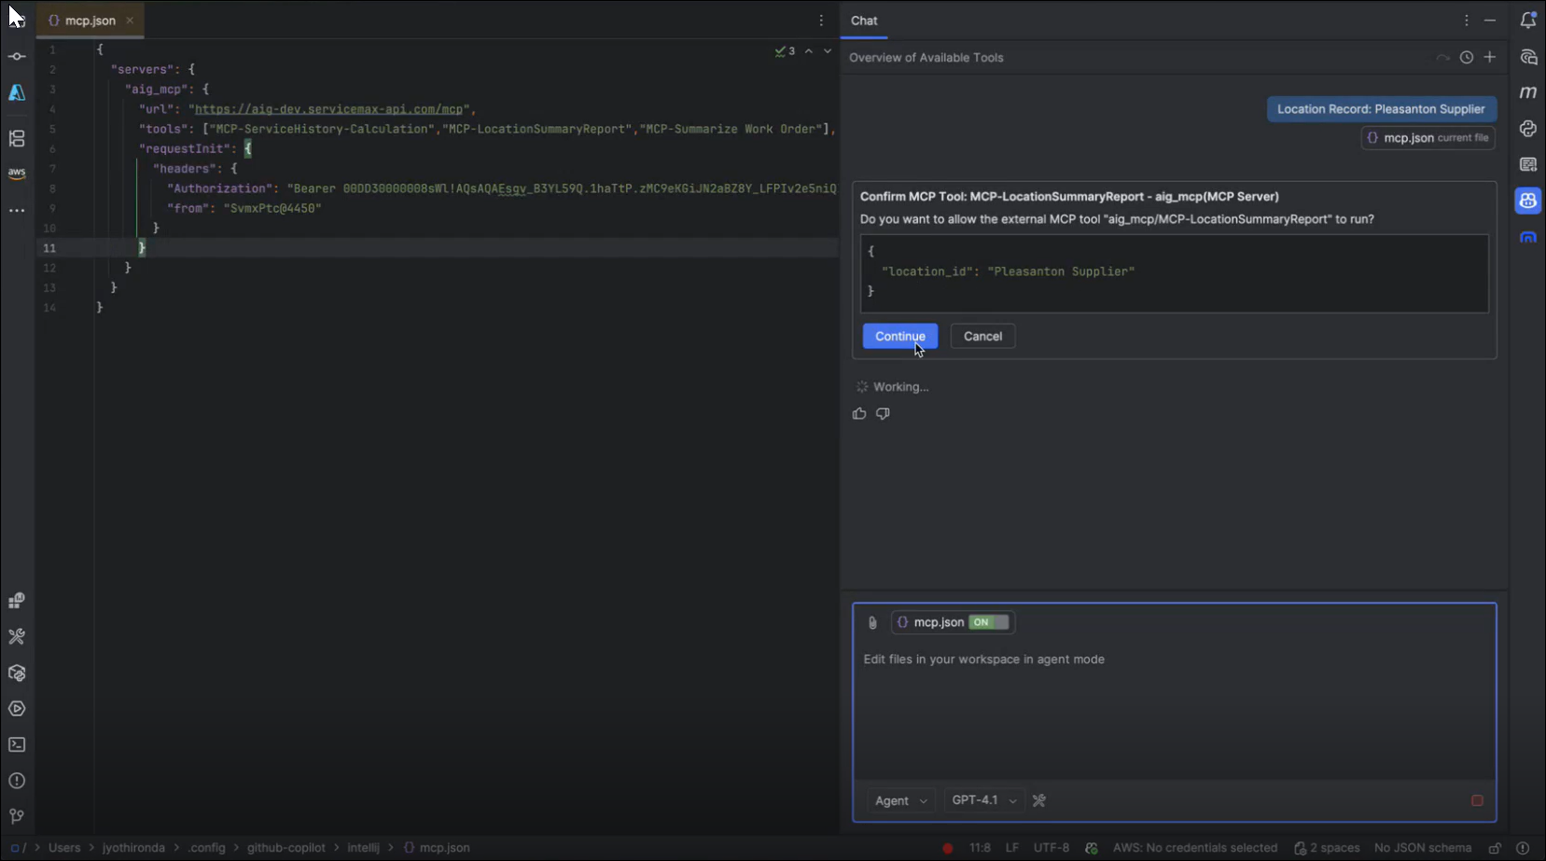Open the Notifications bell icon
This screenshot has width=1546, height=861.
(1528, 21)
